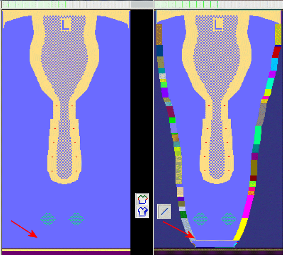Click the L marker in left pattern

tap(66, 24)
